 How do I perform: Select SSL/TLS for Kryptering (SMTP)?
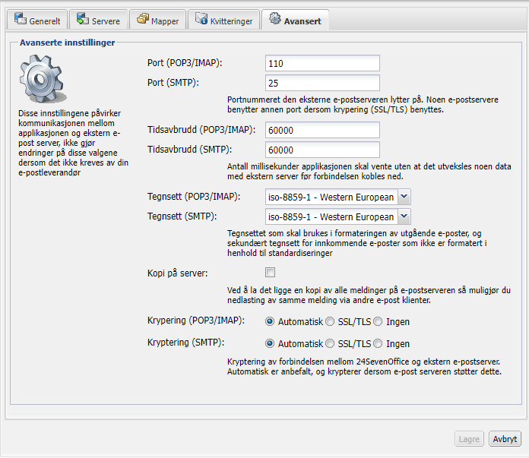[330, 343]
